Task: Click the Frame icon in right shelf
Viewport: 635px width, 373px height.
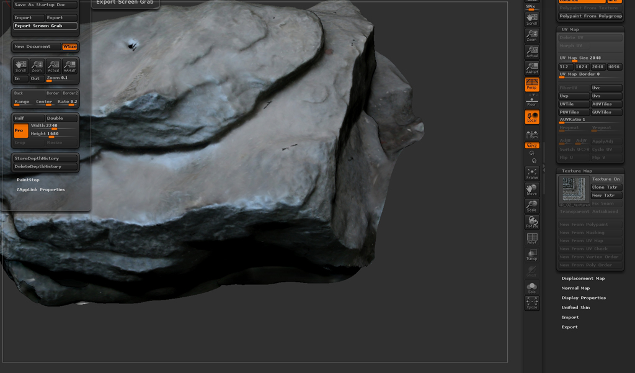Action: (531, 174)
